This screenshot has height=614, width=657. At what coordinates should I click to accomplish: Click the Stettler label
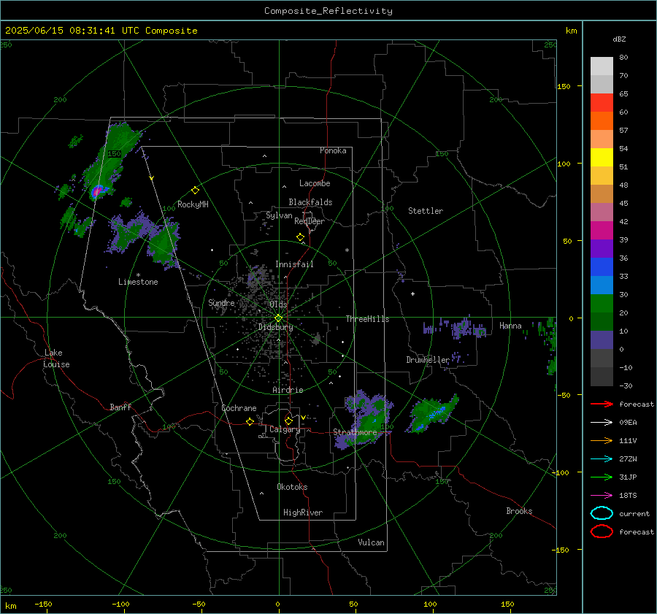click(x=426, y=211)
